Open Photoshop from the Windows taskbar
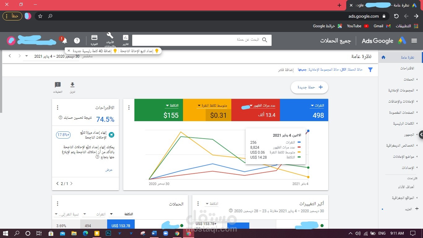The image size is (423, 238). coord(108,233)
